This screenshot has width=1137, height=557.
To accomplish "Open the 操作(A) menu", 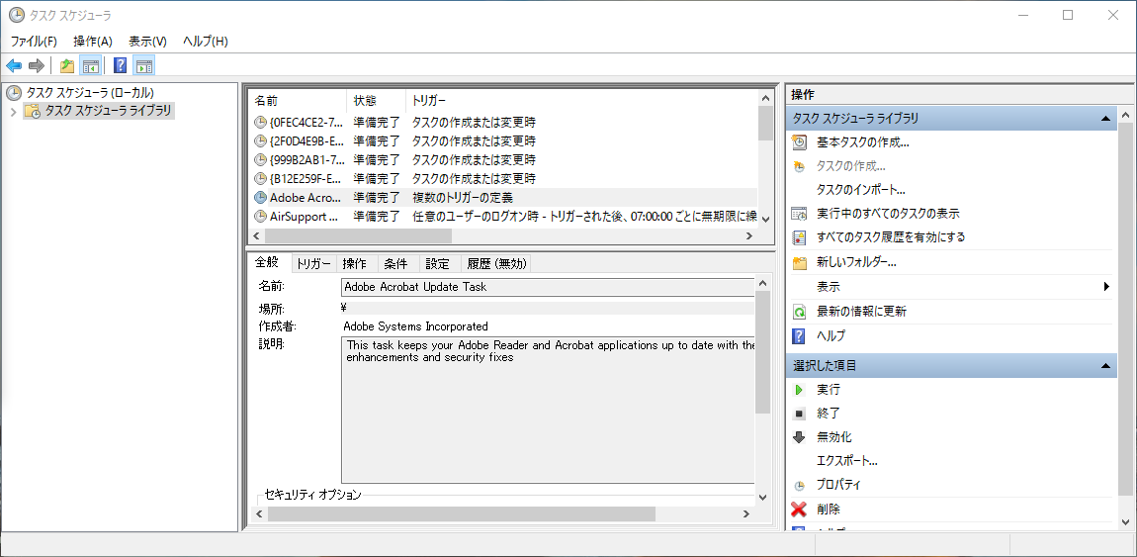I will tap(93, 42).
